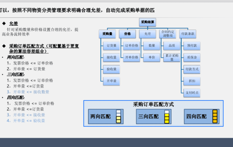Select the 四向匹配 button in the panel
The width and height of the screenshot is (233, 147).
[x=202, y=116]
